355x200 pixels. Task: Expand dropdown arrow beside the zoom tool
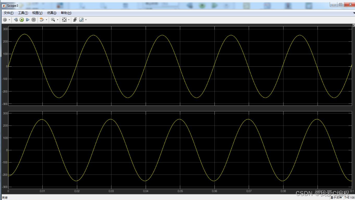pyautogui.click(x=58, y=20)
